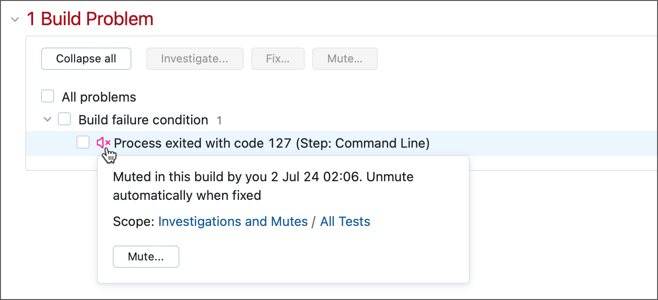Click the Investigate... button
The width and height of the screenshot is (658, 300).
click(195, 59)
